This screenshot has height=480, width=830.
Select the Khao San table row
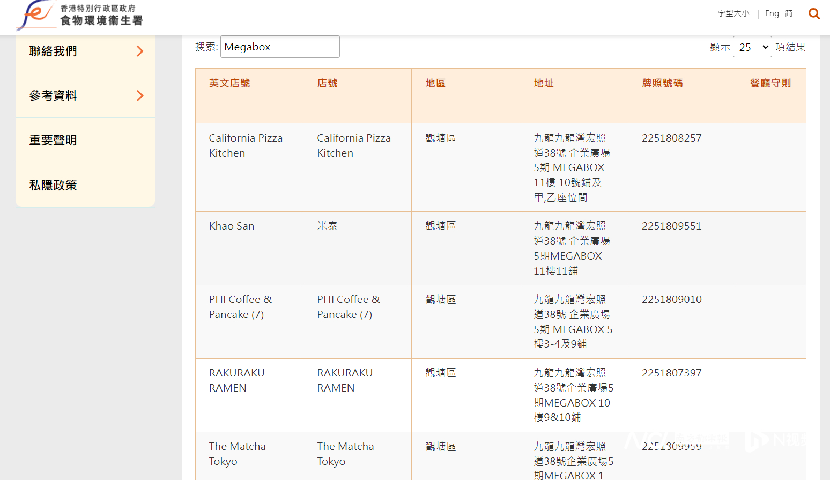click(501, 248)
